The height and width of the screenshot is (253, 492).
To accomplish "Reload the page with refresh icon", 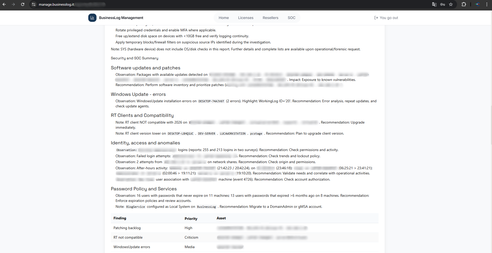I will (x=23, y=4).
